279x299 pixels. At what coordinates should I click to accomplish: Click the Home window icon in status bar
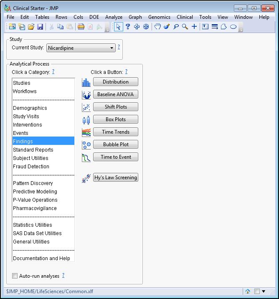click(x=248, y=291)
